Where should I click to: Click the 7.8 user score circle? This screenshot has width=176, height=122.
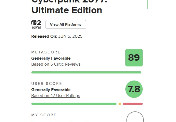click(134, 89)
